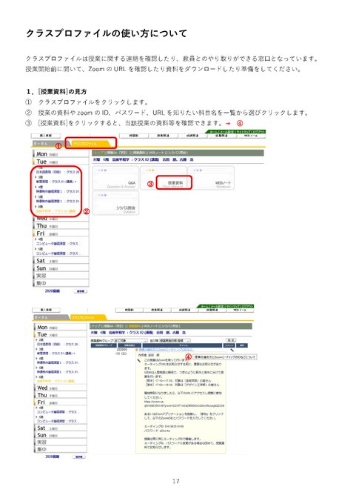Open the https://zoom.us link in the popup
356x504 pixels.
pyautogui.click(x=184, y=404)
